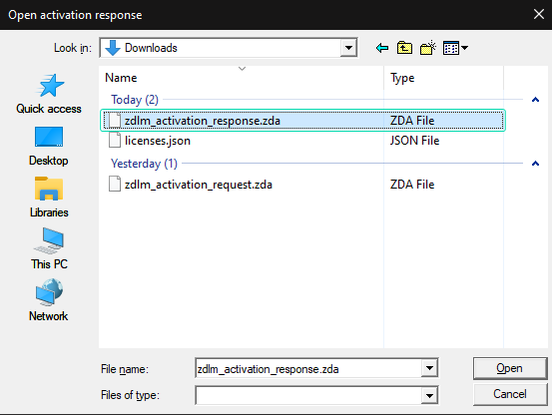
Task: Click the Cancel button
Action: pos(510,394)
